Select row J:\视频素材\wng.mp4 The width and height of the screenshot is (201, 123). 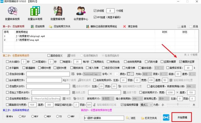[x=100, y=40]
